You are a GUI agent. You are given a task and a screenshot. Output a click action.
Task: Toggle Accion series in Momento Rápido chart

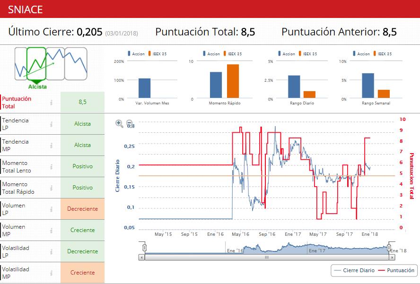211,54
